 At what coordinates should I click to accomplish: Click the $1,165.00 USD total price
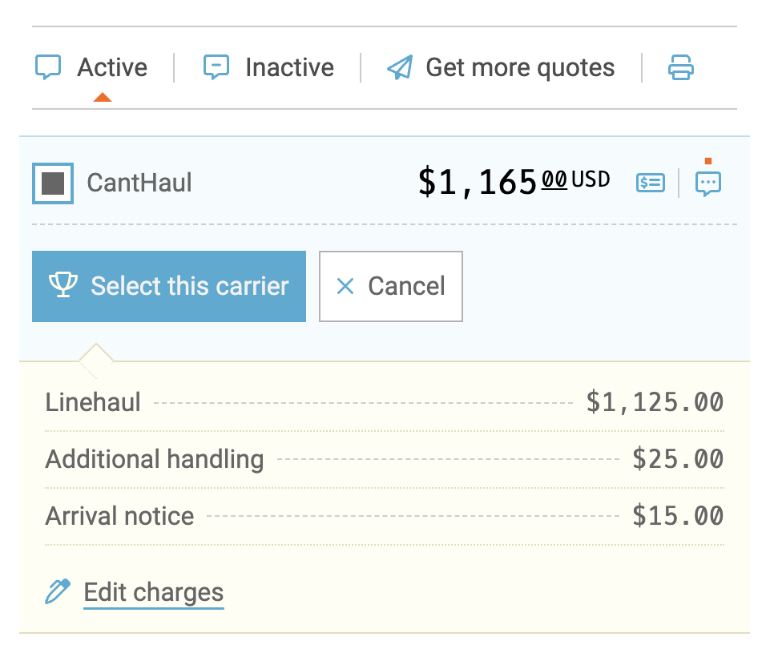[x=513, y=182]
